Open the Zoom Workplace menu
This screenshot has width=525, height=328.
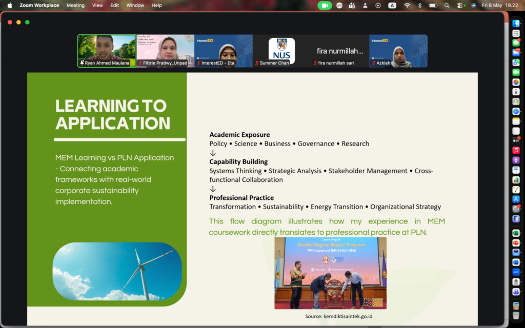tap(39, 5)
